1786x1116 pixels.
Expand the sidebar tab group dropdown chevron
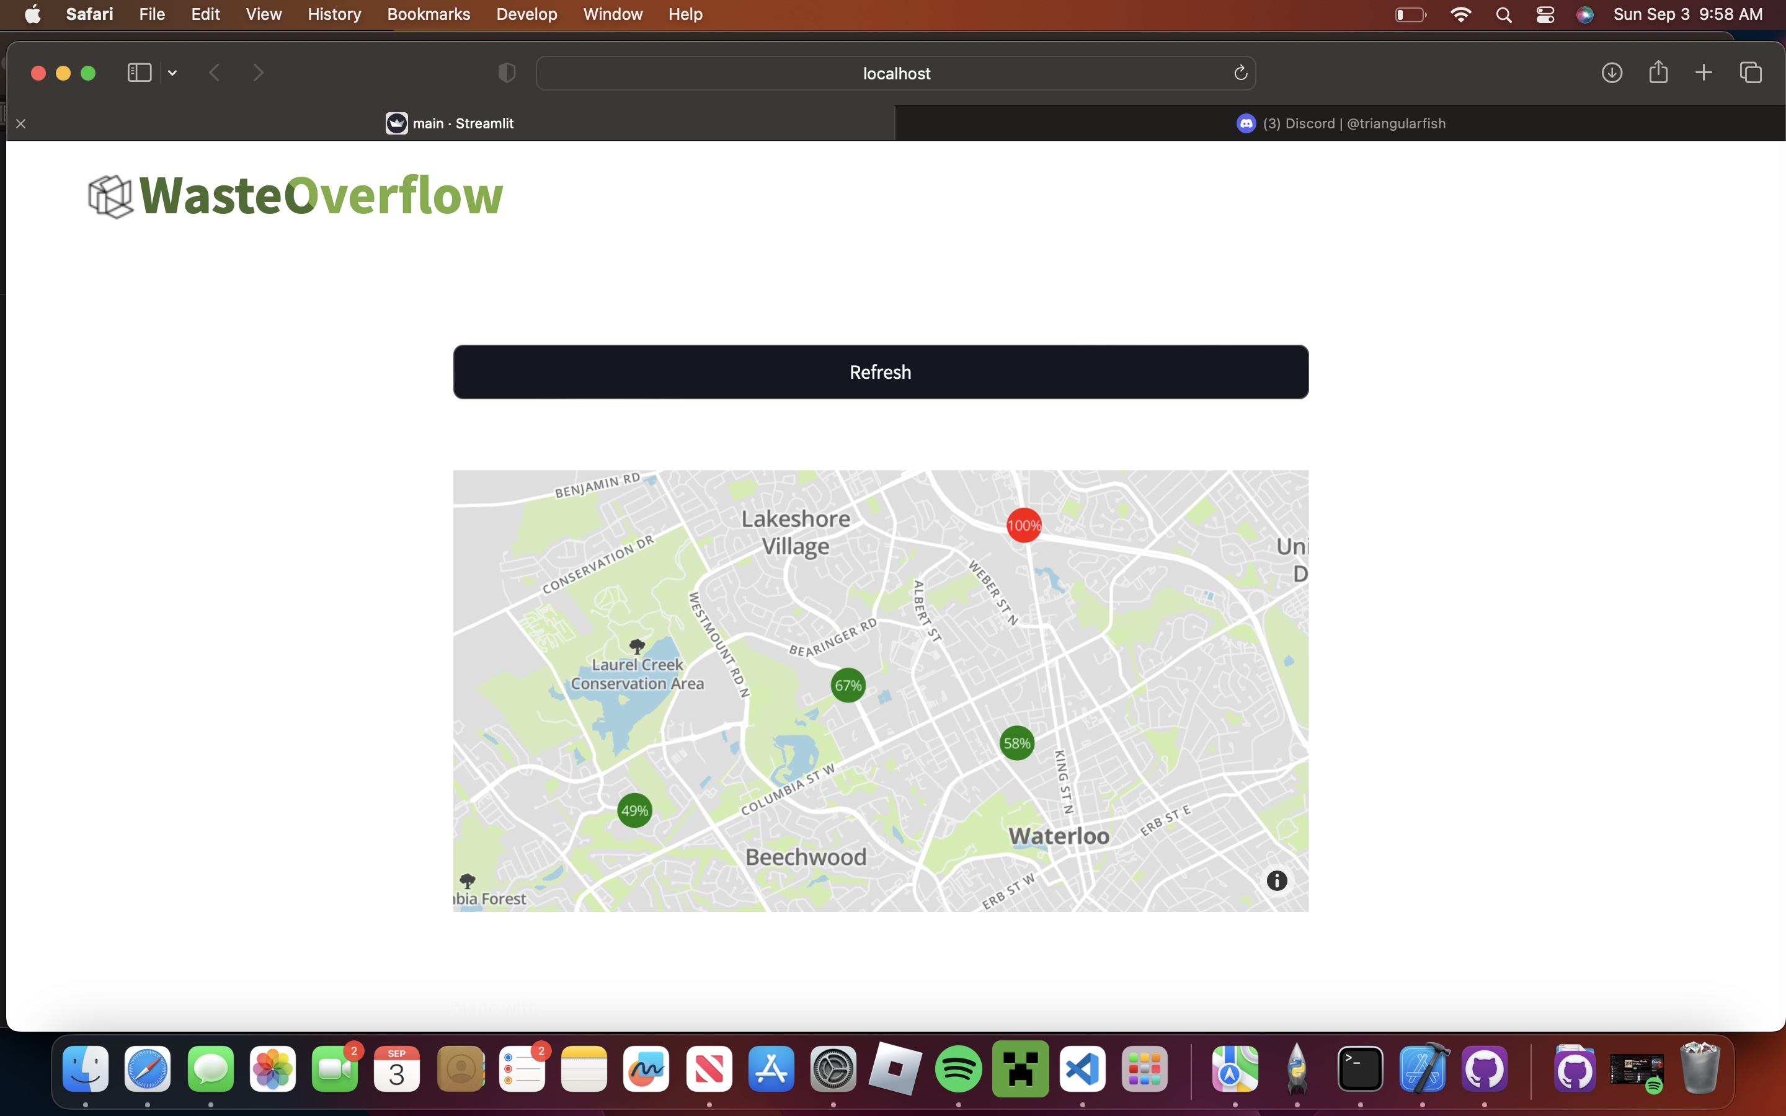coord(172,73)
